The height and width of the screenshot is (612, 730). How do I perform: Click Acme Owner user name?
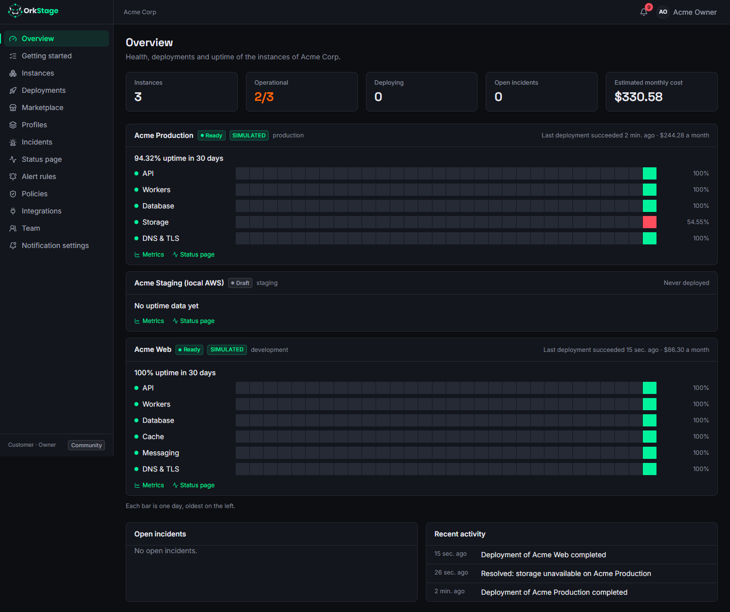[x=695, y=12]
